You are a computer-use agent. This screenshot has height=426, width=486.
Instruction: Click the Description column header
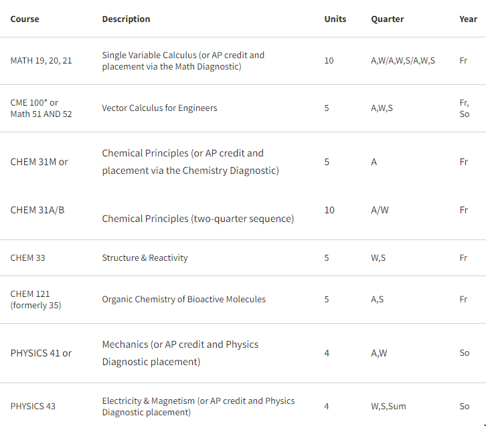(x=126, y=19)
